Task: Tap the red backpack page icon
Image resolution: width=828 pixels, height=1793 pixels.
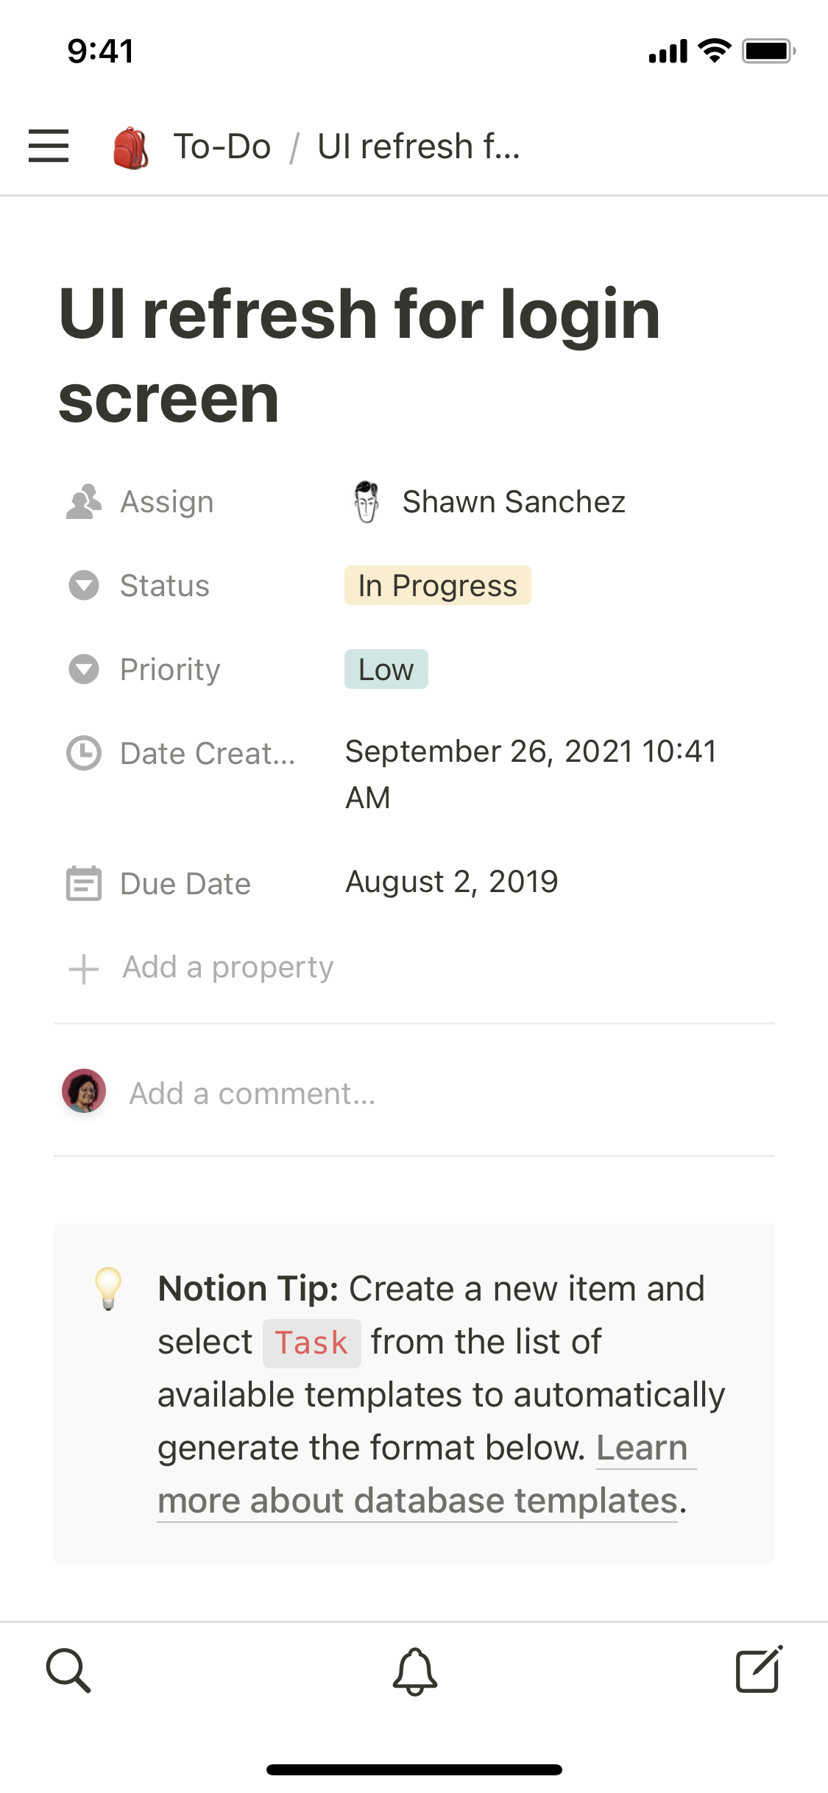Action: point(130,147)
